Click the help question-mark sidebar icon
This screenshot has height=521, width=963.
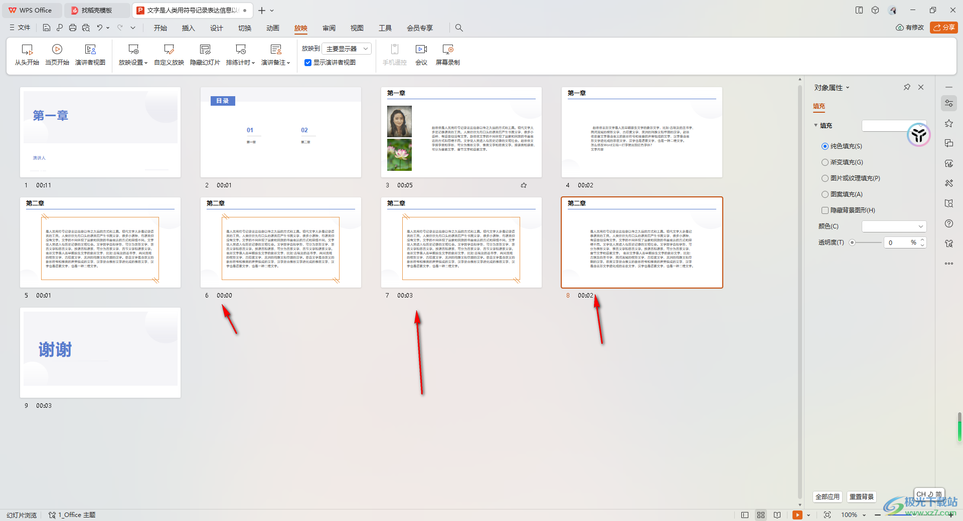[x=949, y=223]
